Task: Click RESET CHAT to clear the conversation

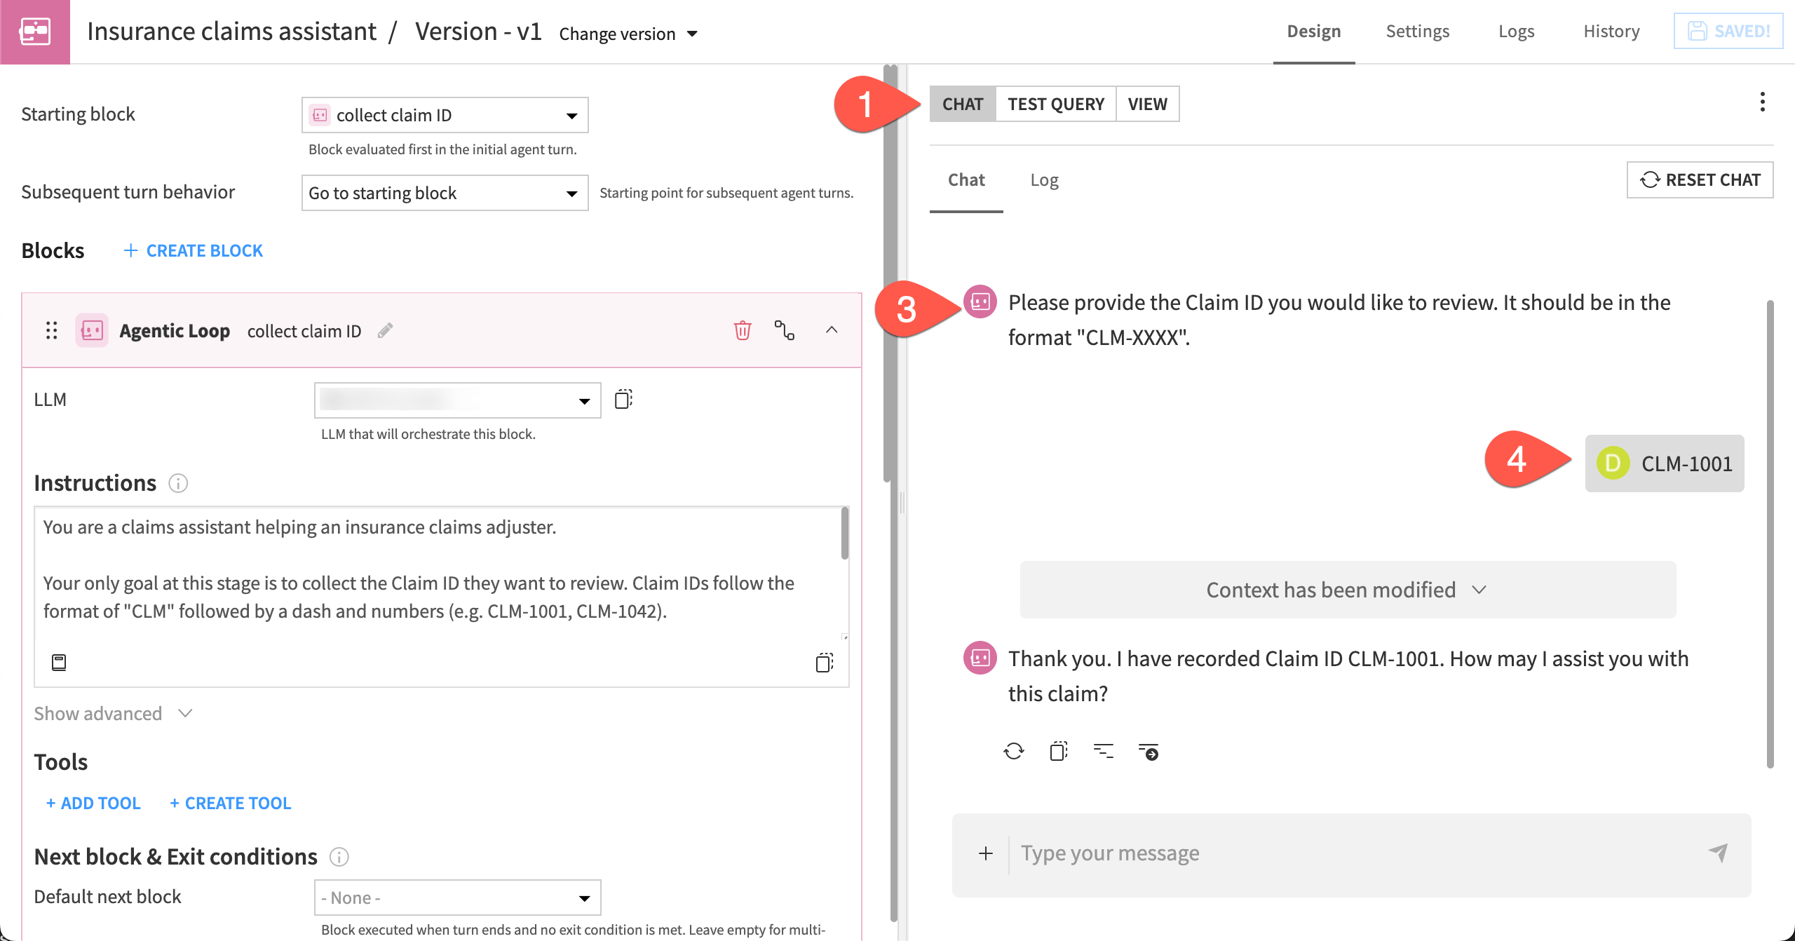Action: tap(1700, 180)
